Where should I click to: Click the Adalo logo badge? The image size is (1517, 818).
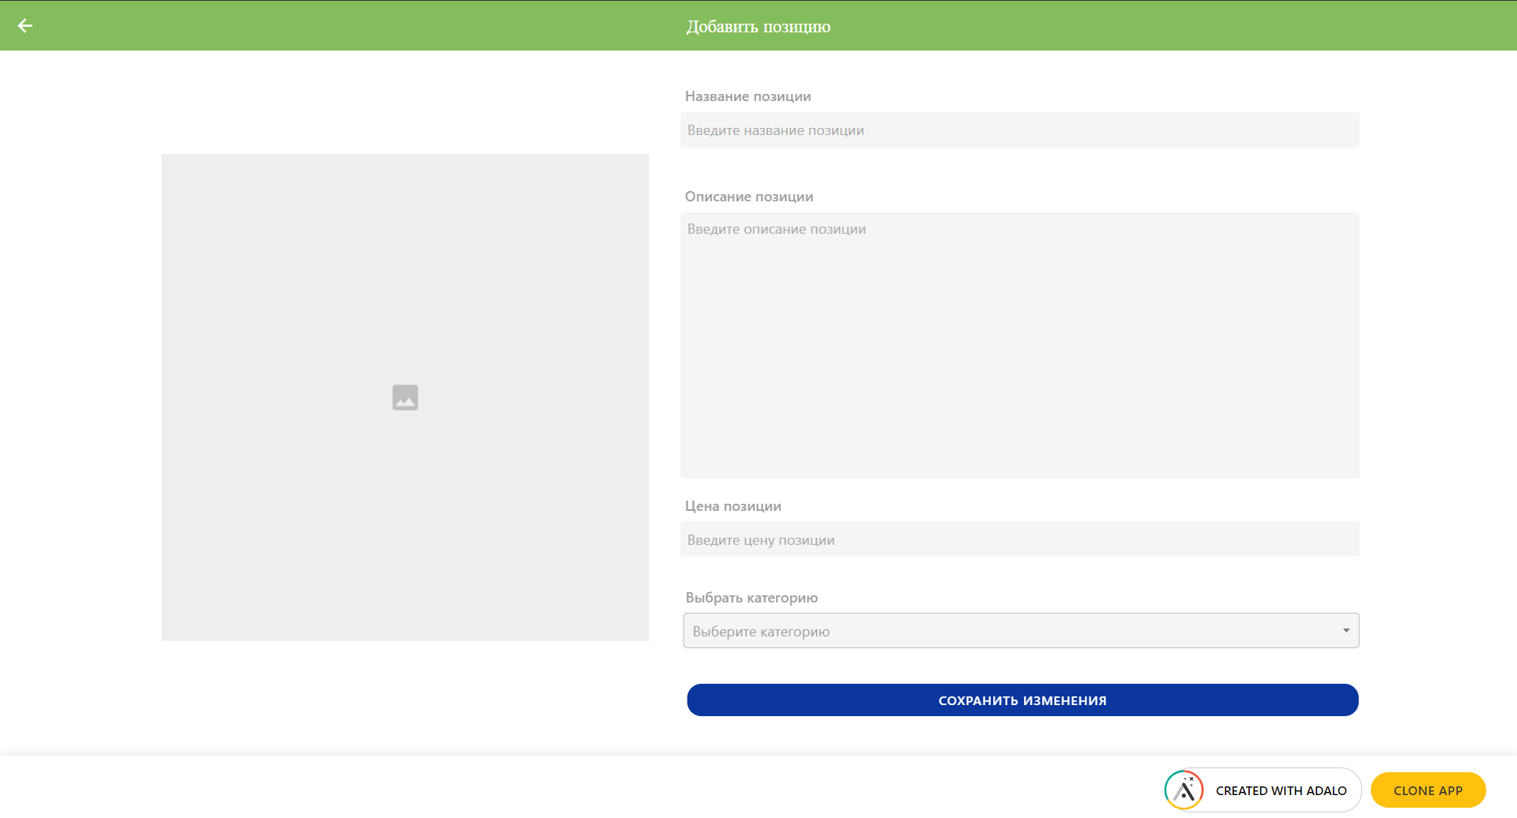click(x=1184, y=790)
